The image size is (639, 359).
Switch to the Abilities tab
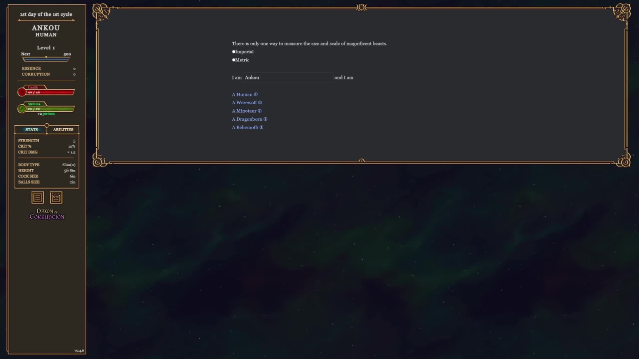coord(63,130)
